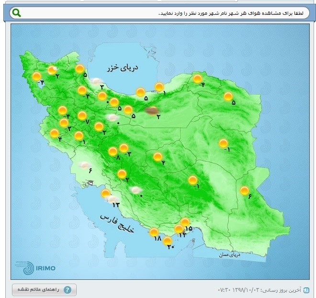Click the دریای خزر Caspian Sea label
The width and height of the screenshot is (316, 298).
[x=123, y=68]
